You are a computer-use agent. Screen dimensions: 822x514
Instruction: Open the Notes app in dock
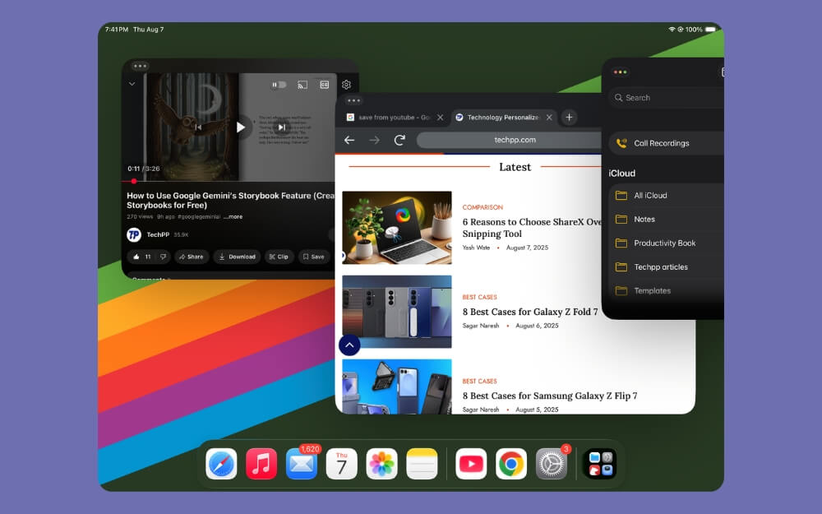coord(422,464)
